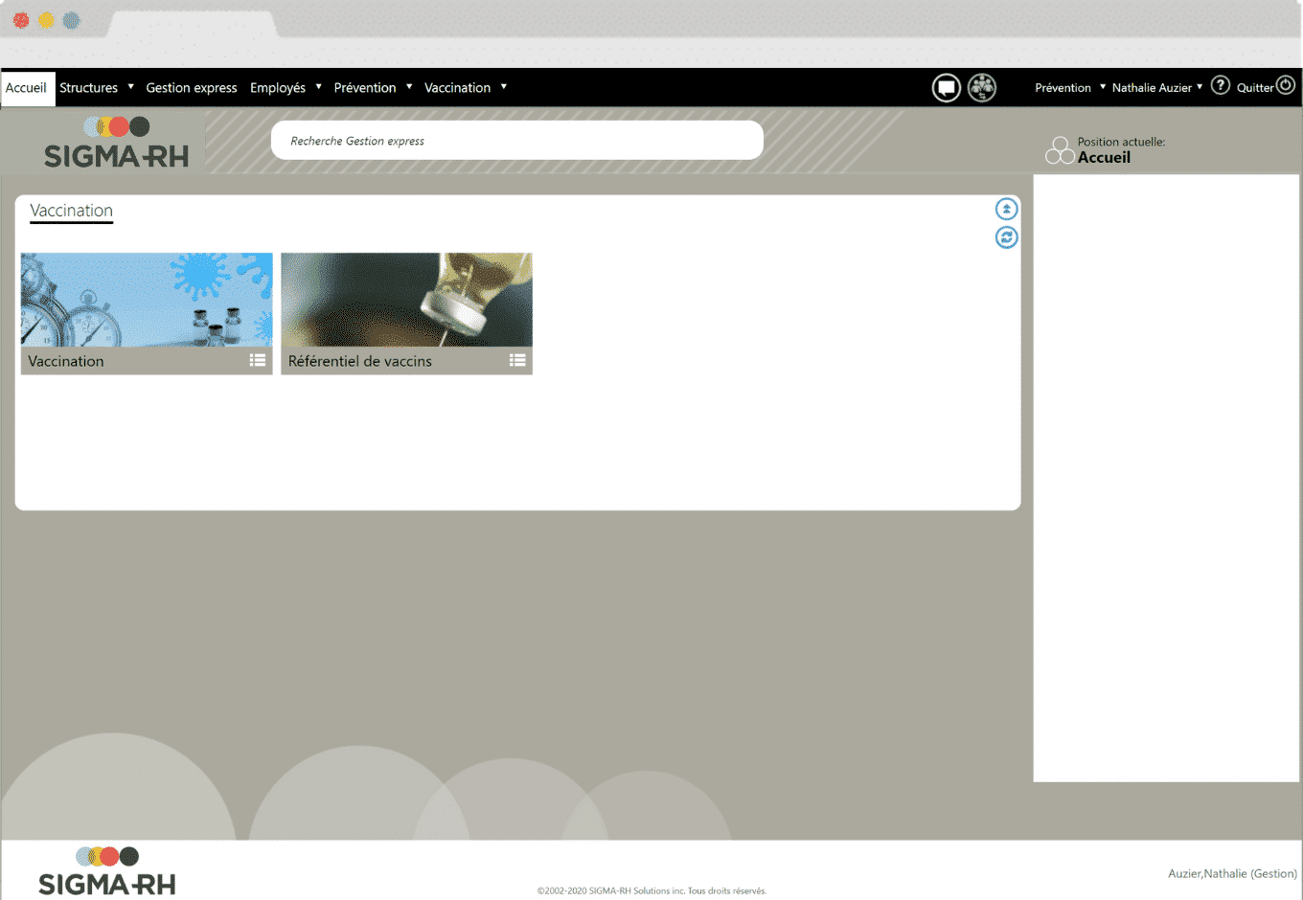Expand the Employés dropdown arrow
Viewport: 1303px width, 900px height.
[318, 87]
